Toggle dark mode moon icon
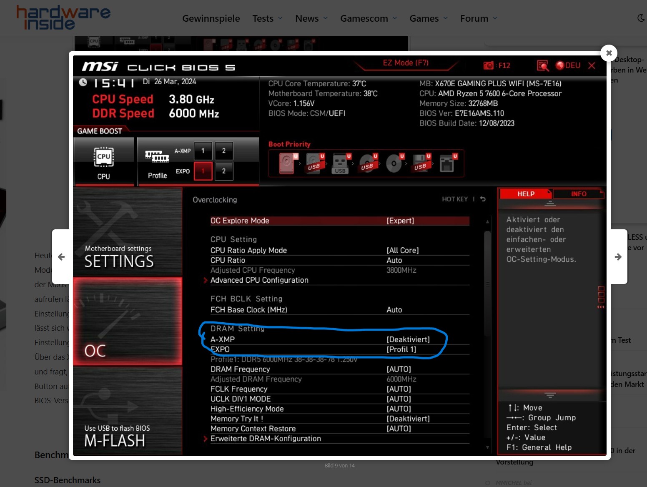 point(641,18)
